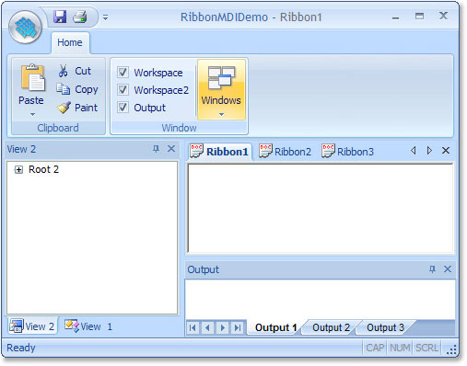Click the NUM status bar indicator
467x366 pixels.
click(x=400, y=348)
